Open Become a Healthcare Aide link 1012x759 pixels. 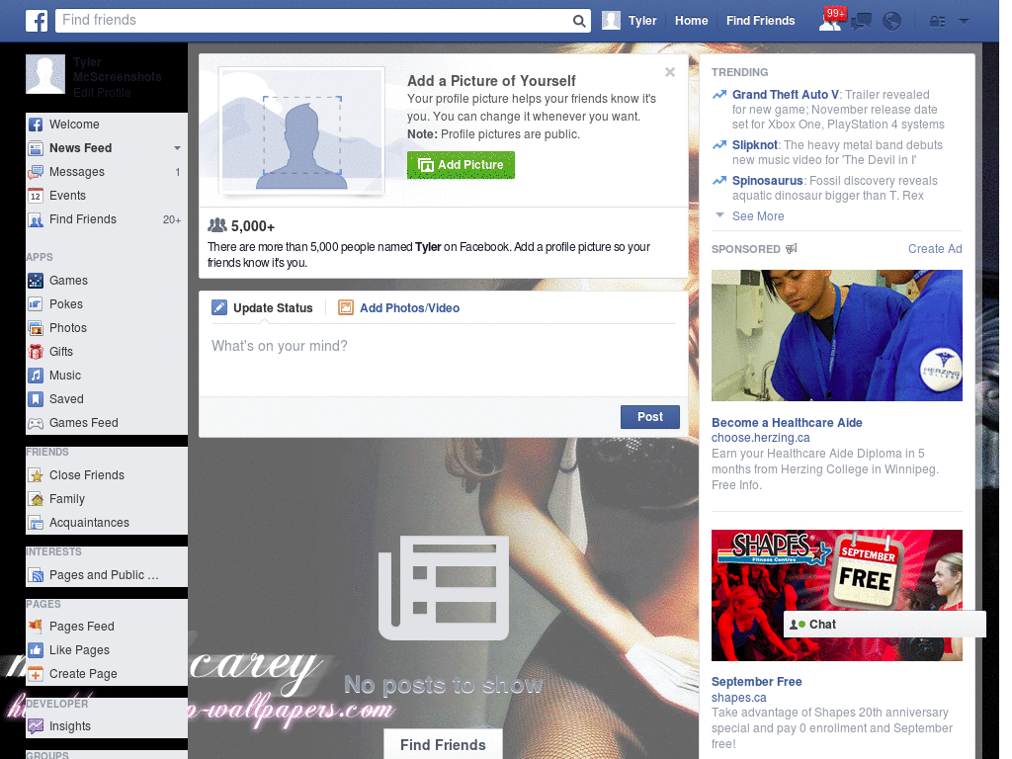click(x=787, y=423)
